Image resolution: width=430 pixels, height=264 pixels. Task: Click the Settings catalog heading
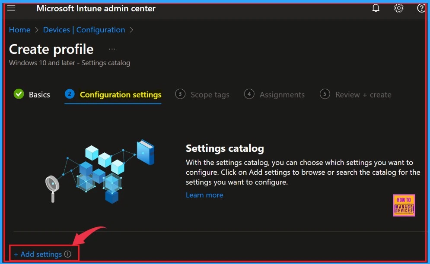(225, 148)
